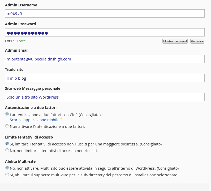
Task: Click the Titolo sito input field
Action: point(105,78)
